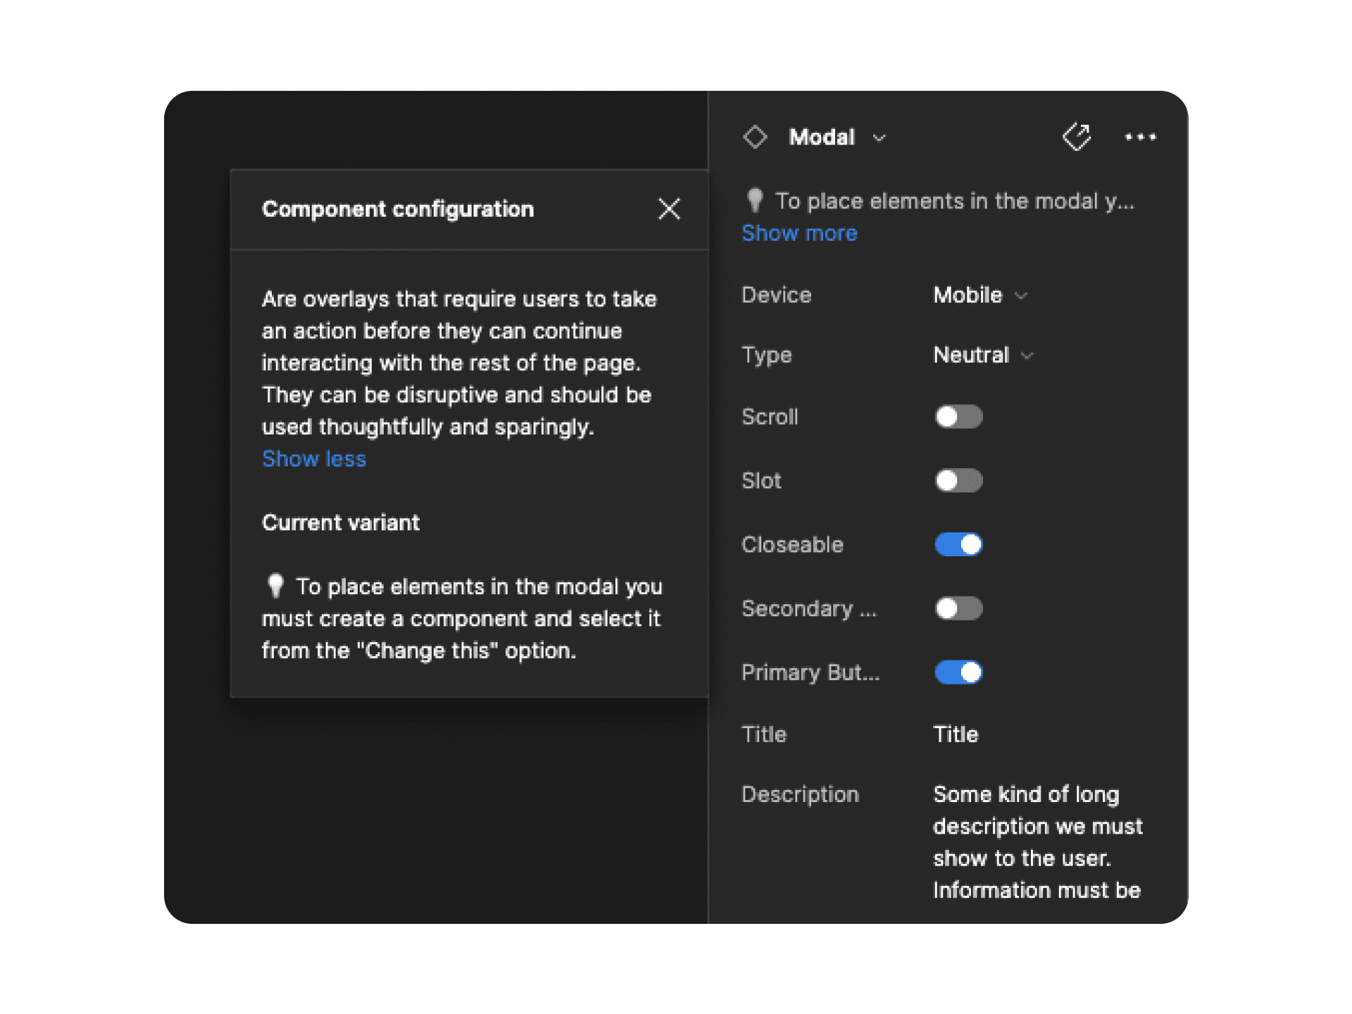The image size is (1352, 1014).
Task: Click the component diamond icon beside Modal
Action: click(755, 137)
